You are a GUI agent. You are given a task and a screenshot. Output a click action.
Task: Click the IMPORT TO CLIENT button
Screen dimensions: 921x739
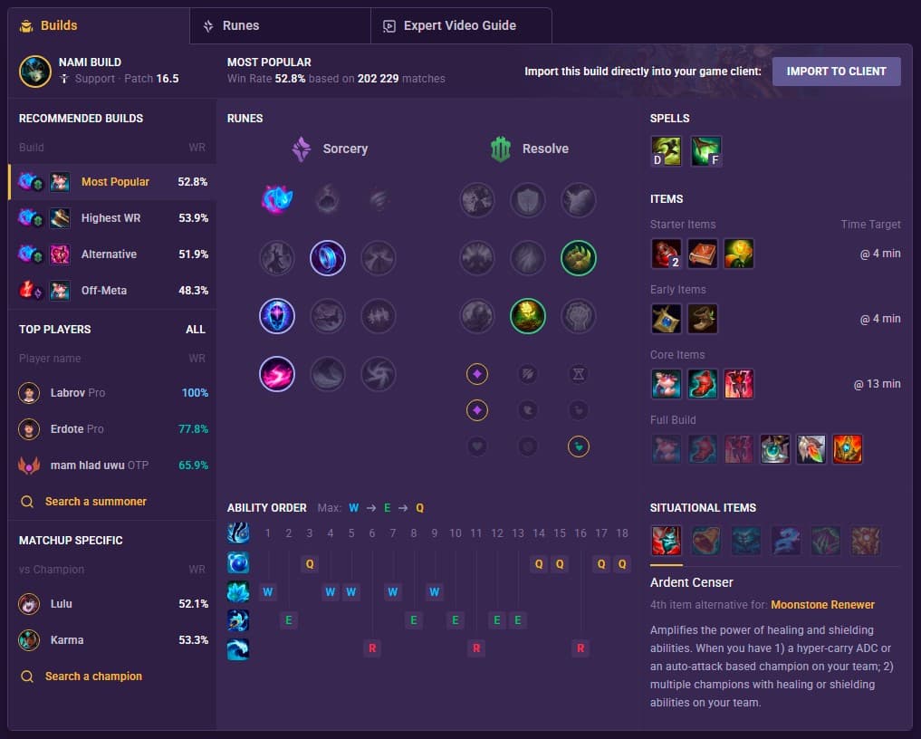coord(837,72)
